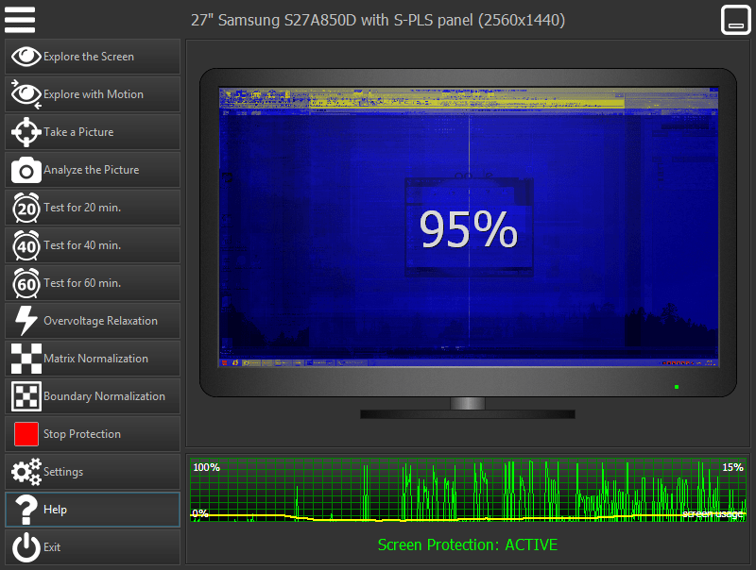
Task: Start the 60 minute alarm clock test
Action: 26,283
